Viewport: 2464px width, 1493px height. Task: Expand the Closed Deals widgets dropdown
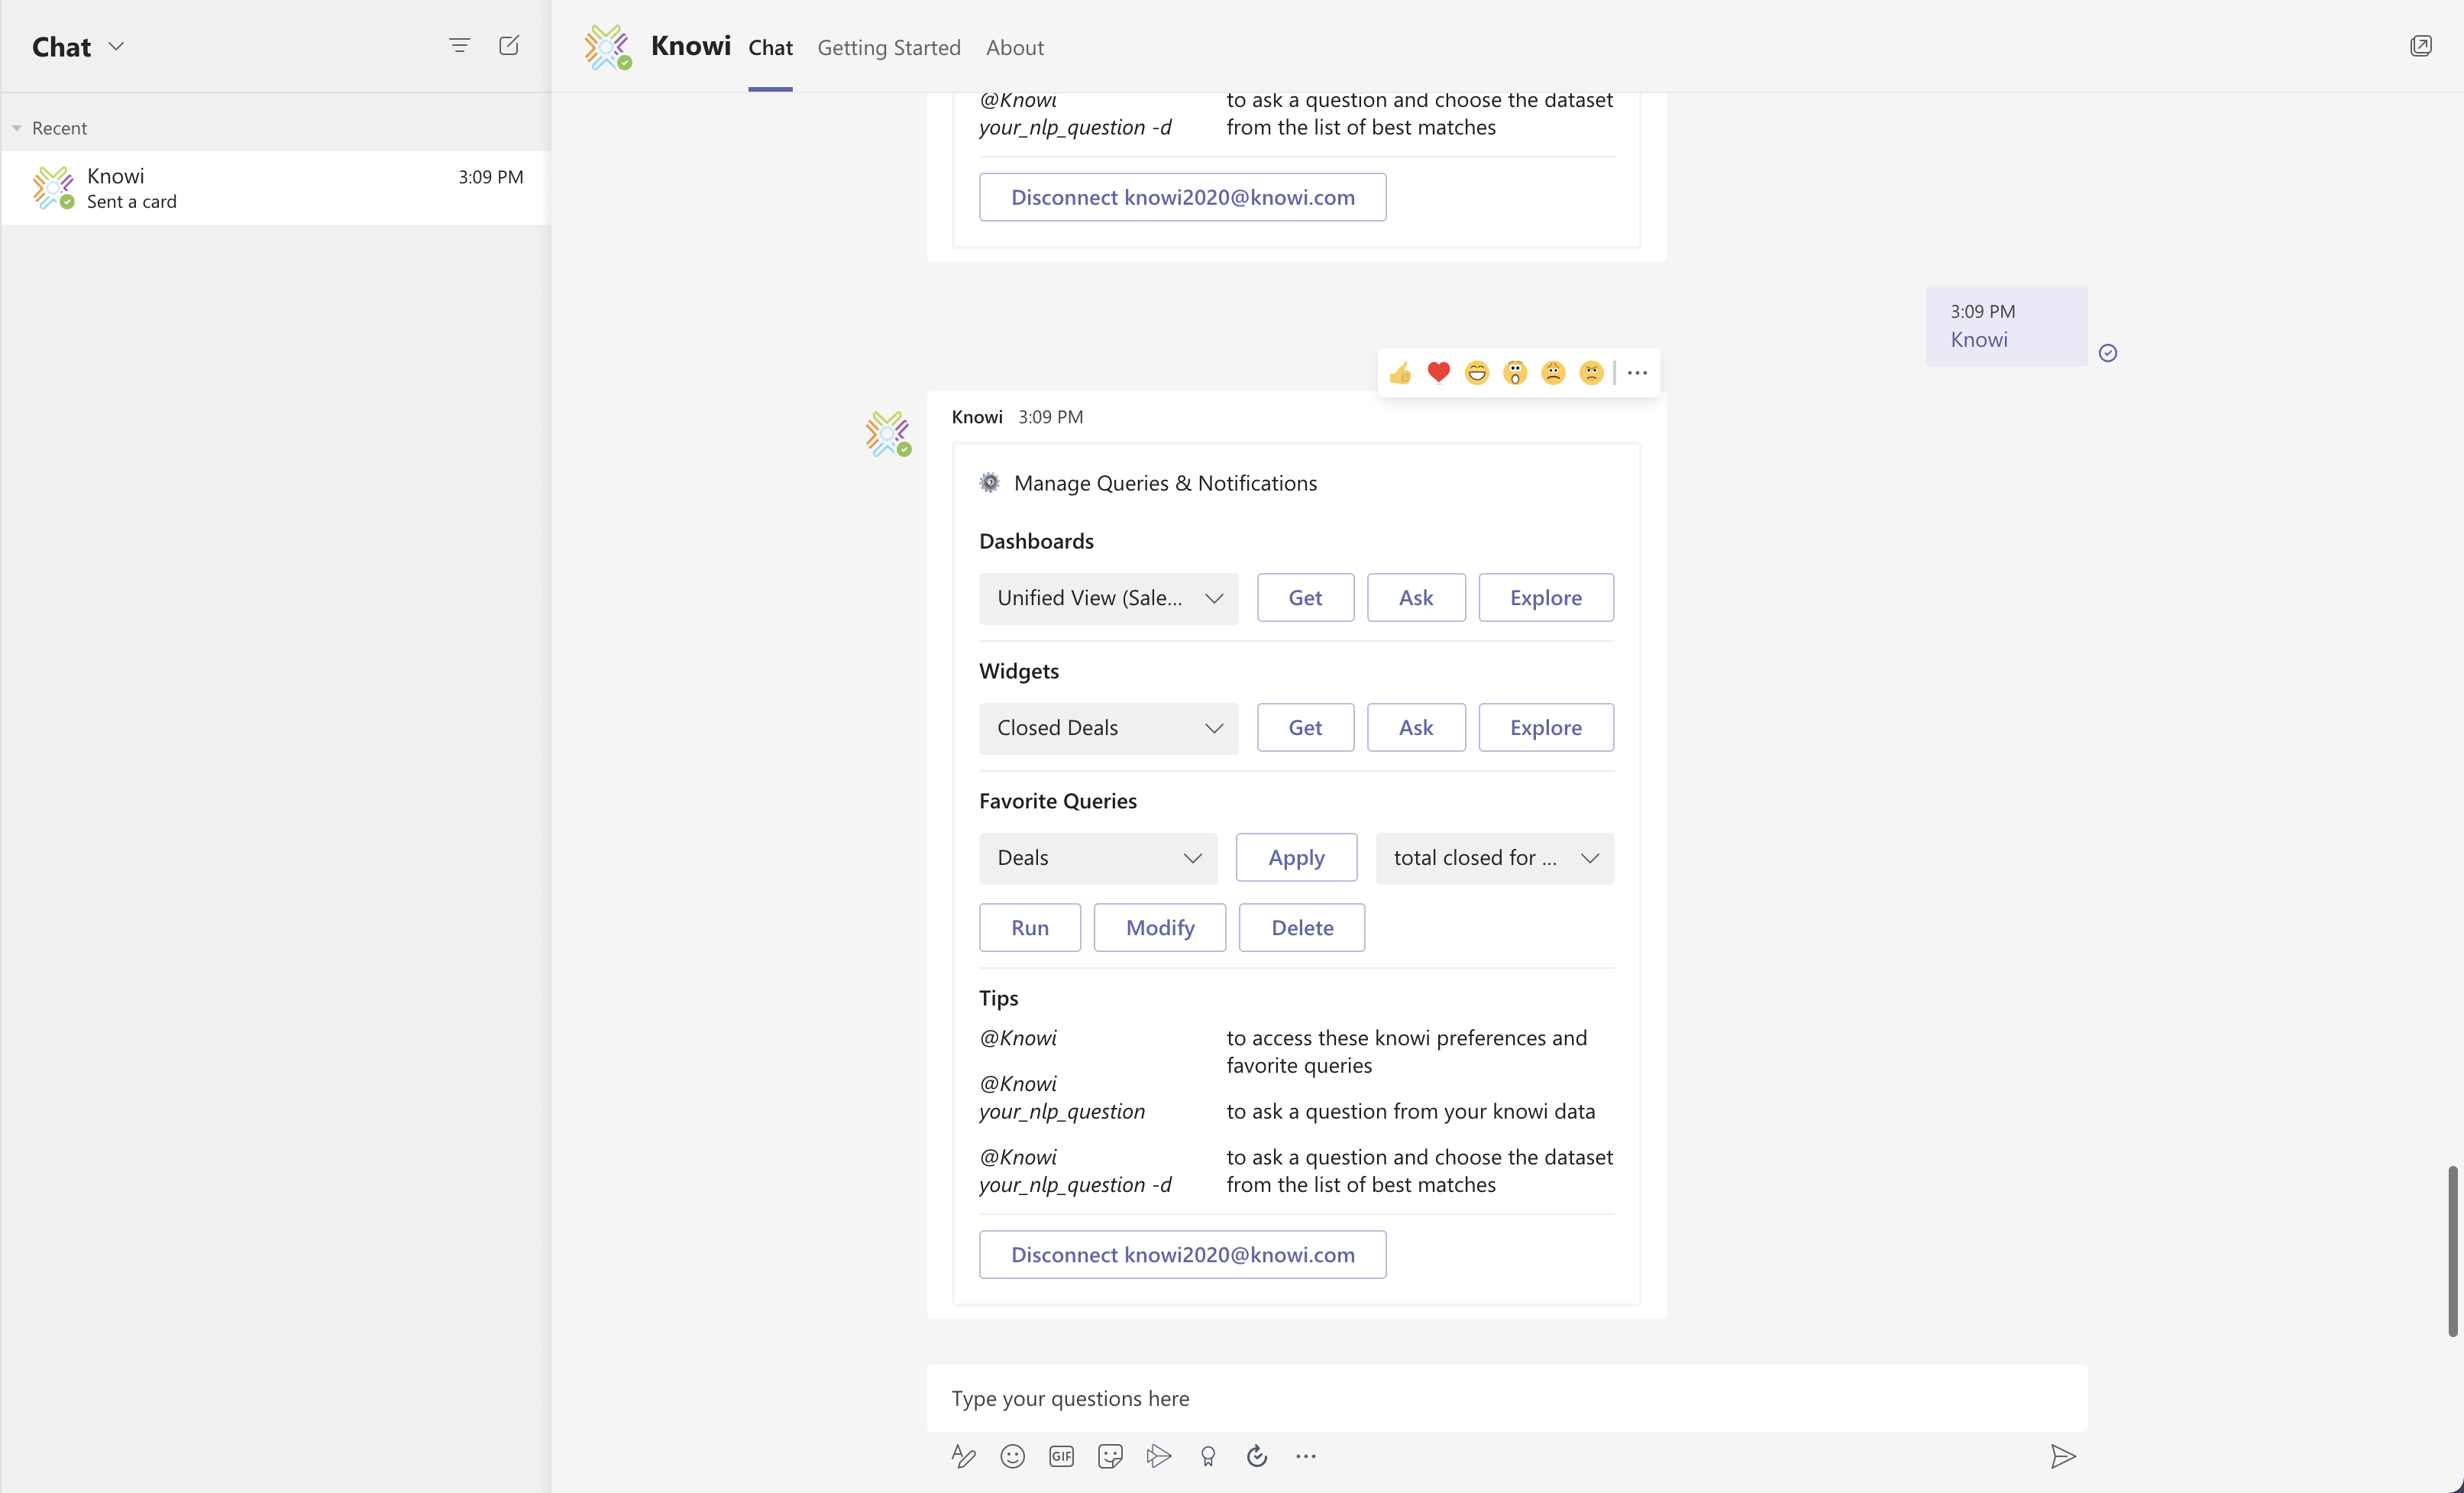pos(1108,728)
